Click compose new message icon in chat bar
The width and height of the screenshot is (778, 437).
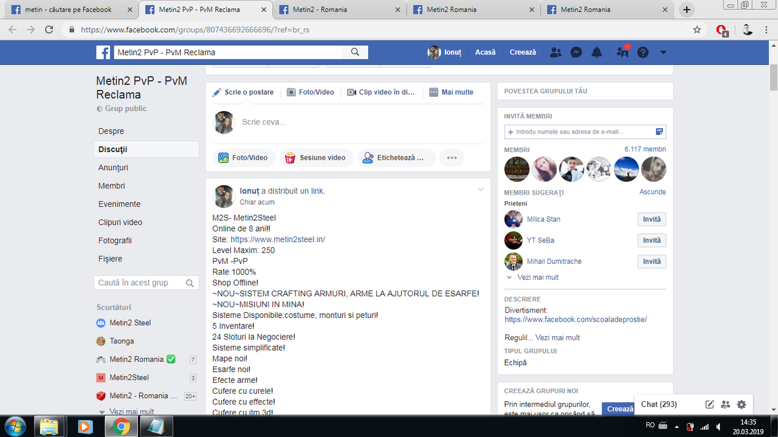tap(709, 404)
